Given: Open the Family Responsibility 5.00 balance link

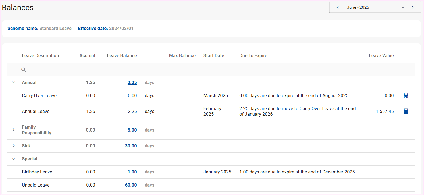Looking at the screenshot, I should coord(132,130).
